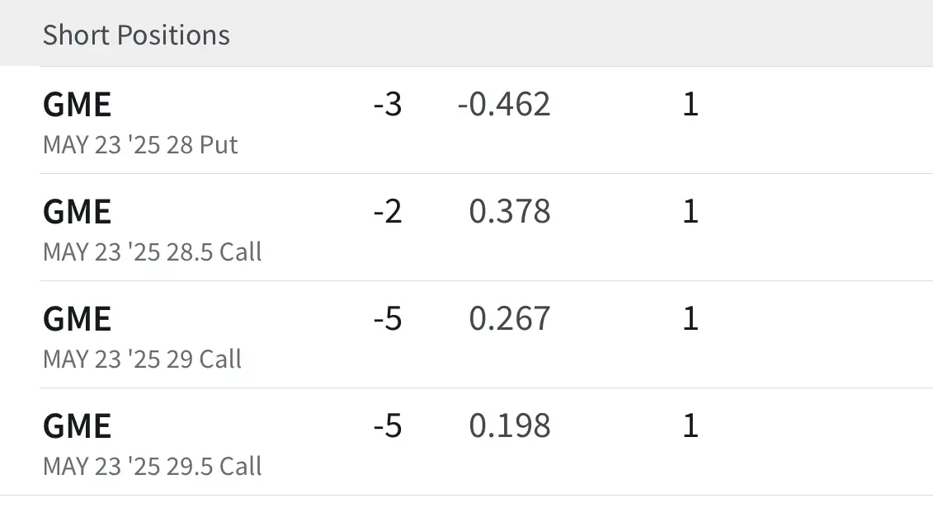Click MAY 23 '25 29 Call label
933x517 pixels.
[142, 359]
